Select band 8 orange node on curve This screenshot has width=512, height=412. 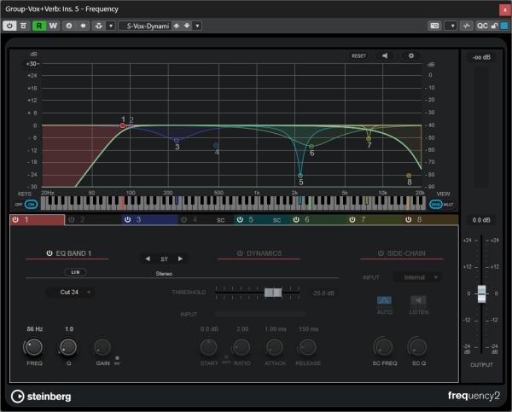coord(409,176)
